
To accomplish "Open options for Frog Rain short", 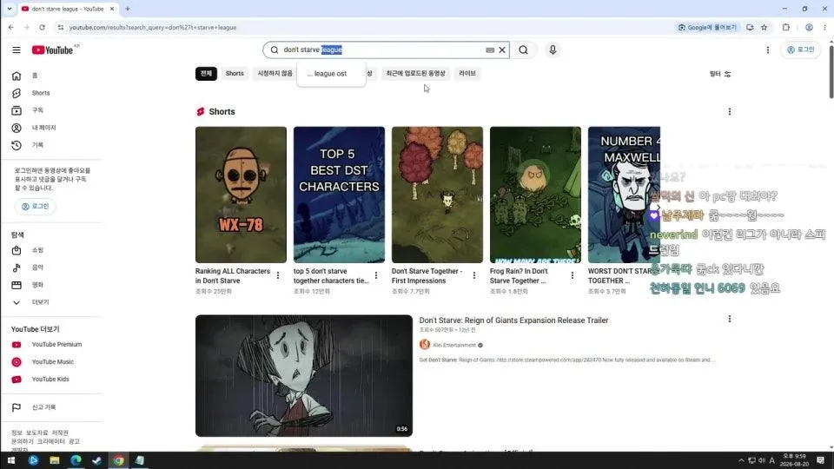I will [573, 275].
